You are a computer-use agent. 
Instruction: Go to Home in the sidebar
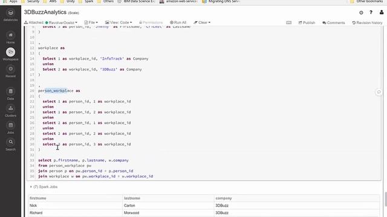tap(10, 37)
